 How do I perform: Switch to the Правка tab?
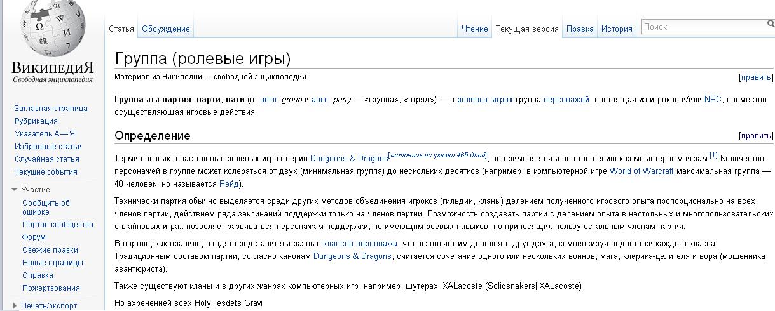579,29
